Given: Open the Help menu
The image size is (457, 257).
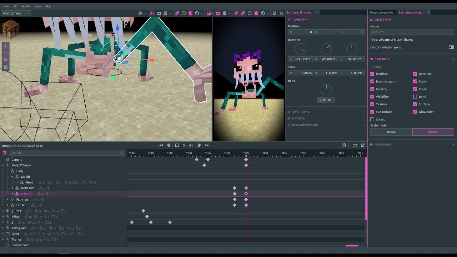Looking at the screenshot, I should 48,6.
